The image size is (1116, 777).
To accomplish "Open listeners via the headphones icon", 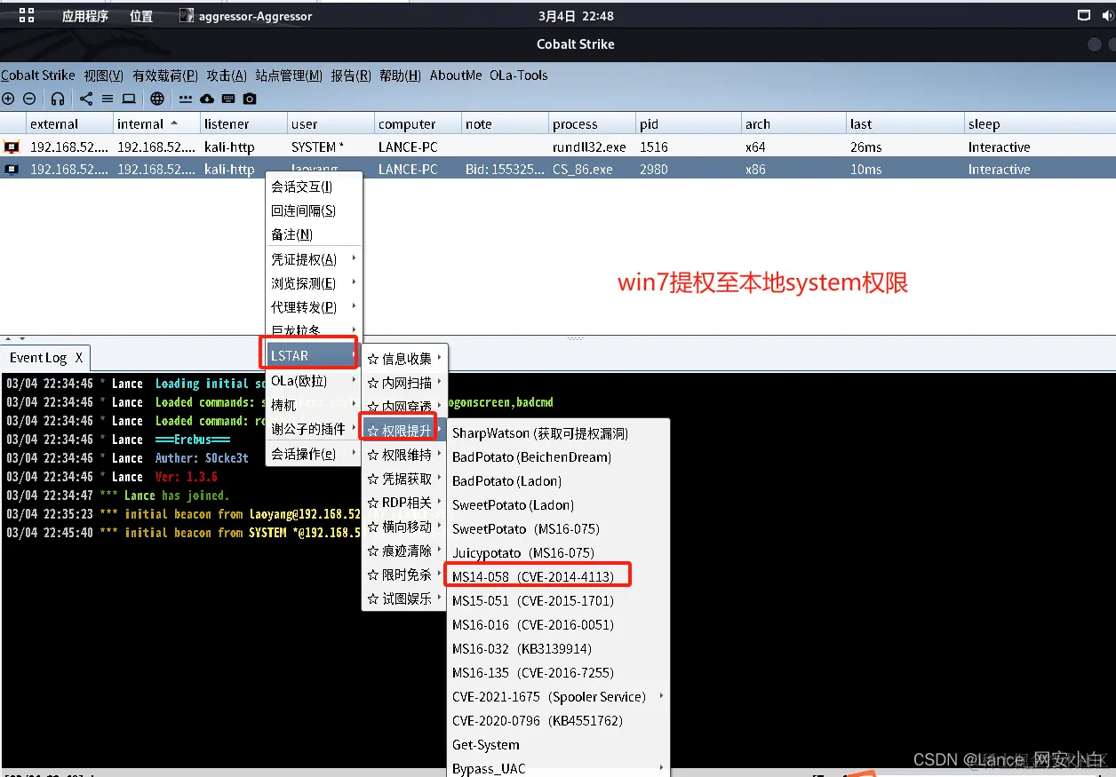I will [x=58, y=99].
